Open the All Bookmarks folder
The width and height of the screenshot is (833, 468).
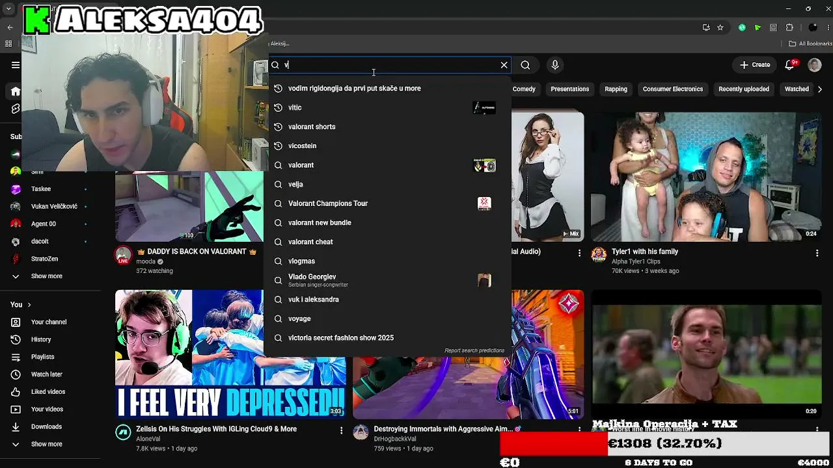point(810,44)
